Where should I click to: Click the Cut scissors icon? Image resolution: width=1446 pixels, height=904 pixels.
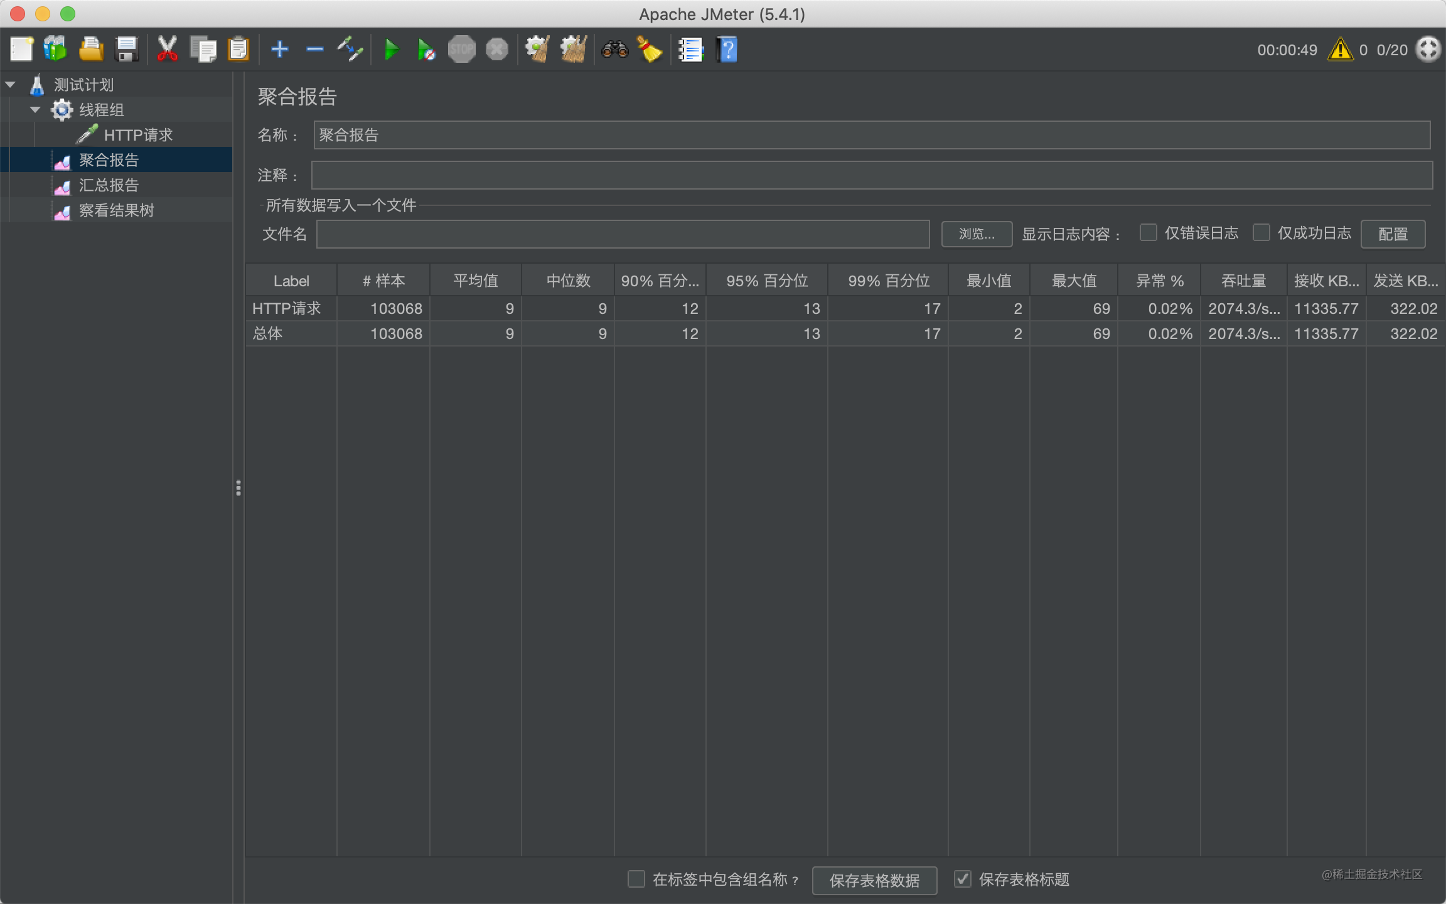coord(167,49)
